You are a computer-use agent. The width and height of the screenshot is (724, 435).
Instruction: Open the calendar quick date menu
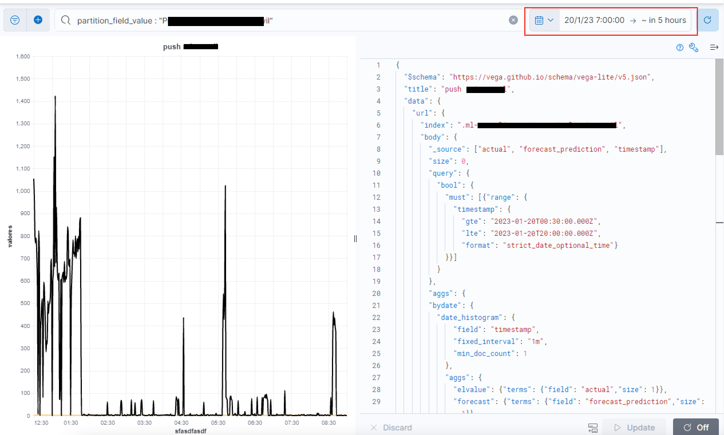(539, 20)
